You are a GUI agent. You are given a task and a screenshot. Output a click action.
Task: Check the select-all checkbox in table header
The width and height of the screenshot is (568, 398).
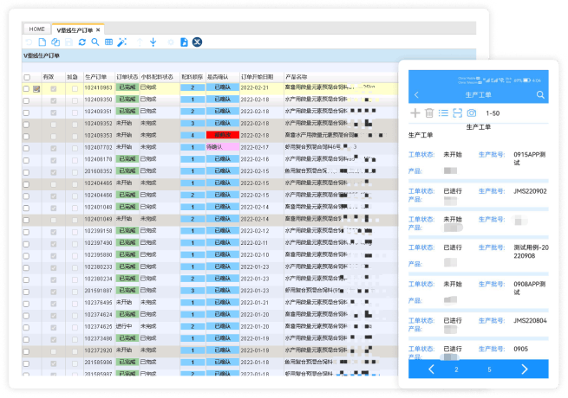click(x=27, y=77)
